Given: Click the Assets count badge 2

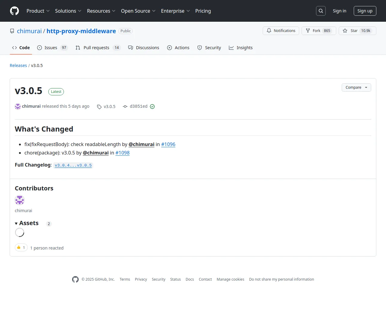Looking at the screenshot, I should pos(49,224).
